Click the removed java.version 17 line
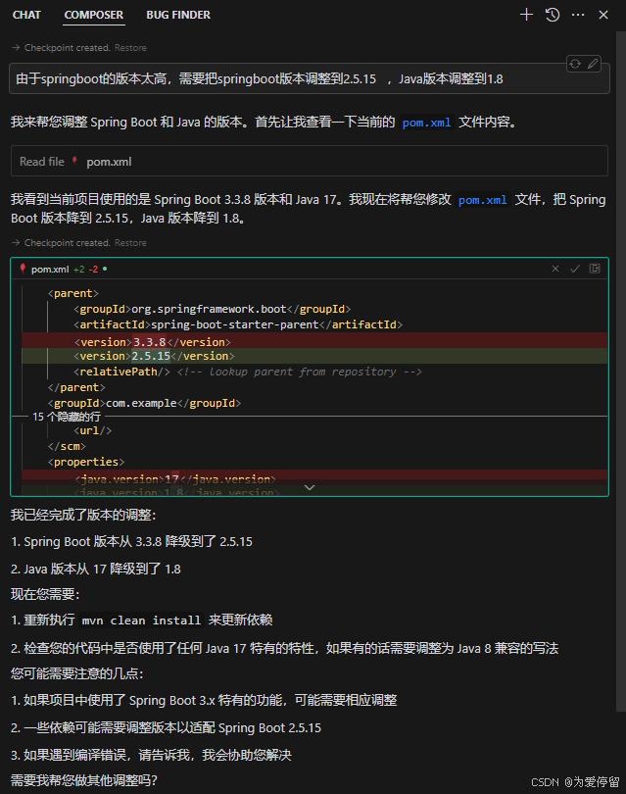This screenshot has height=794, width=626. click(314, 478)
